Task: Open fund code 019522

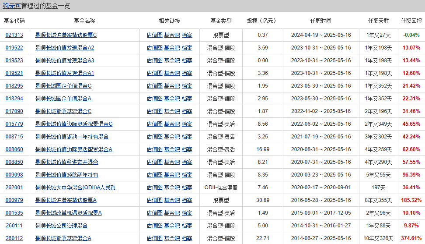Action: click(x=14, y=48)
